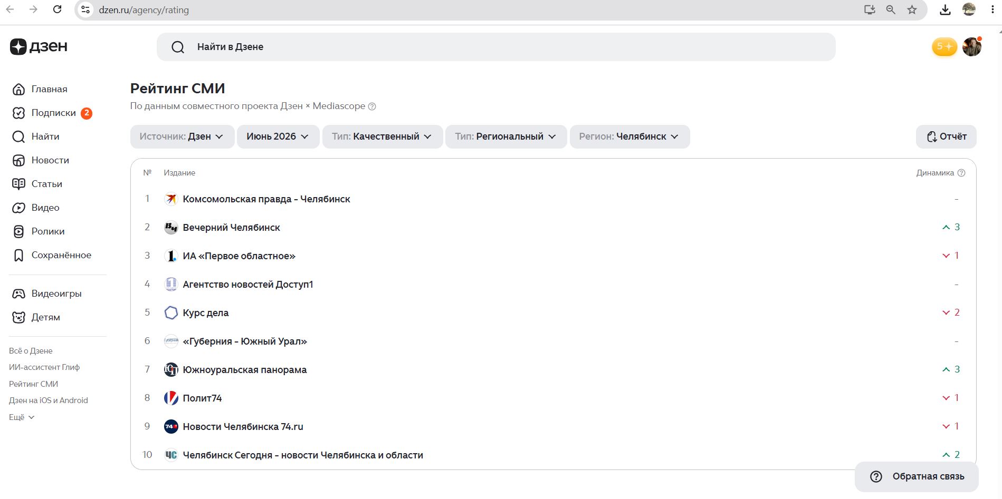Download the Отчёт report
This screenshot has height=499, width=1002.
pos(946,136)
